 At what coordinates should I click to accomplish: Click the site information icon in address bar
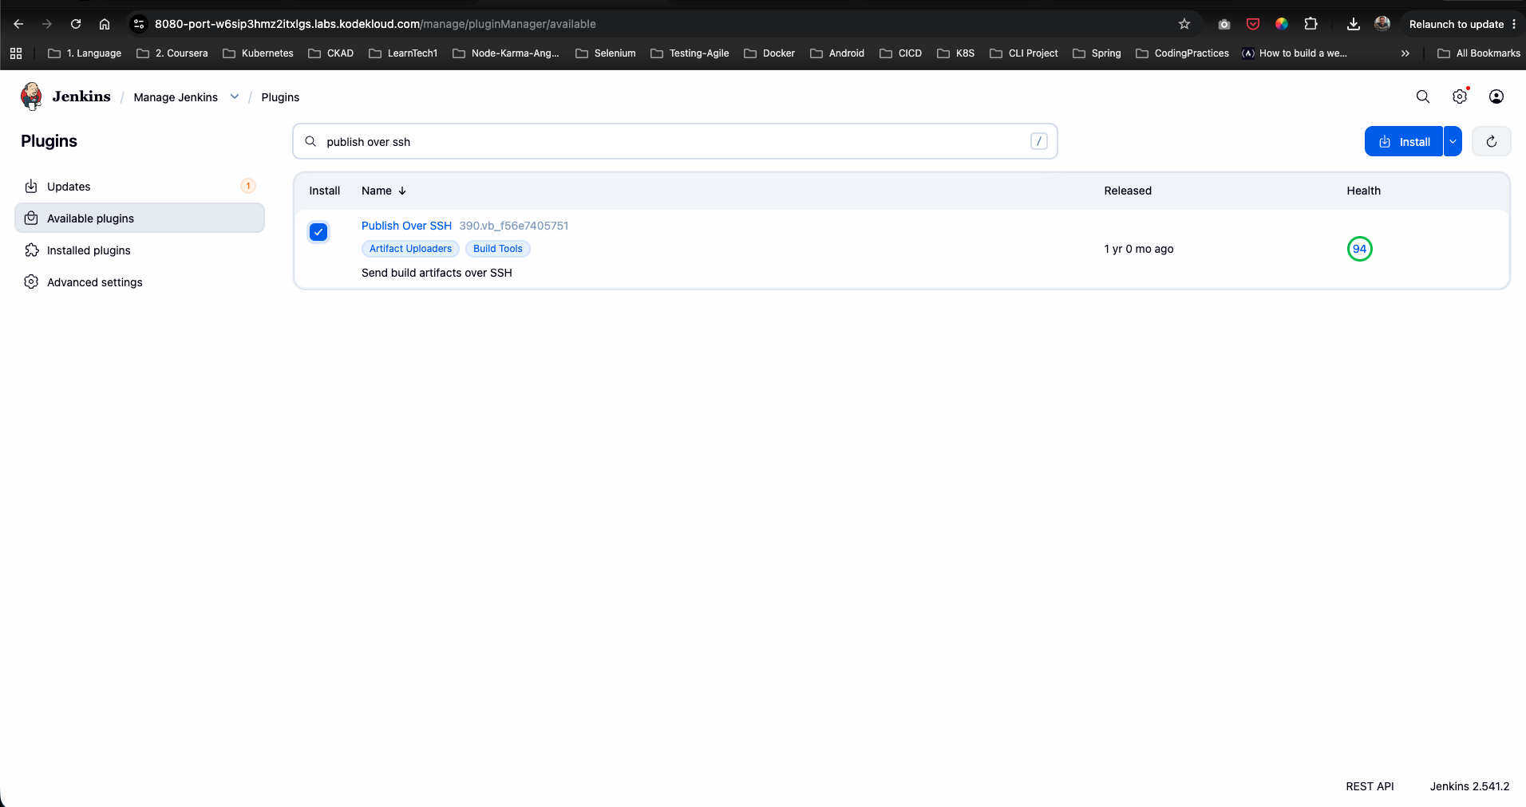pyautogui.click(x=139, y=24)
